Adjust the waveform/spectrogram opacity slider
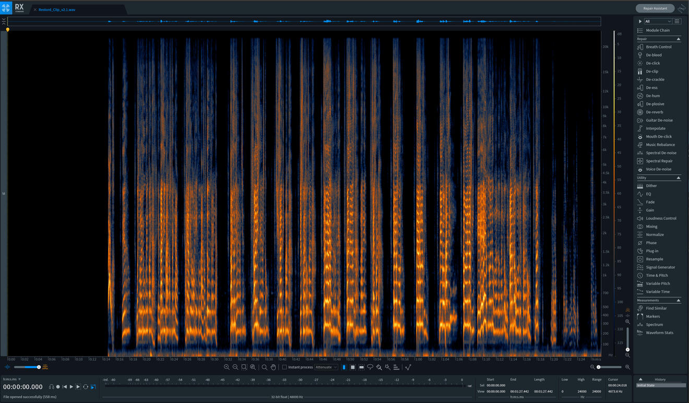Viewport: 689px width, 403px height. [x=39, y=367]
